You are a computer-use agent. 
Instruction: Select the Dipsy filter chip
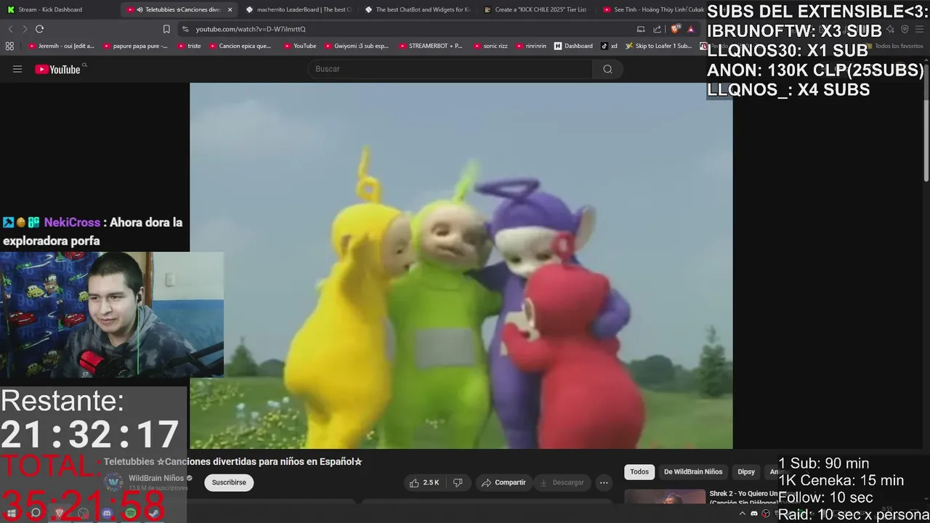746,472
